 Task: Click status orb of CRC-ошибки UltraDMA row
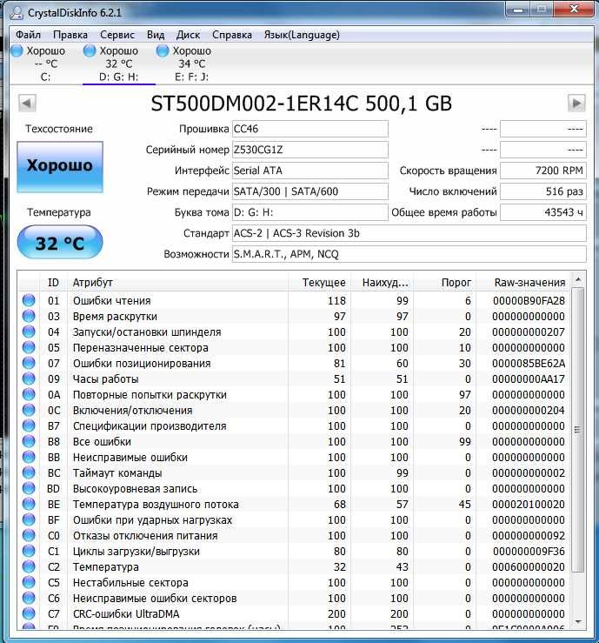point(29,613)
